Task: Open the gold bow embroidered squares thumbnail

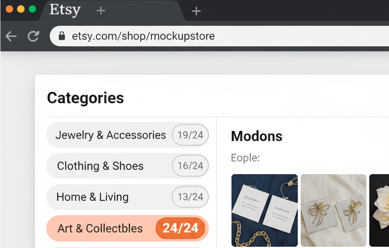Action: [334, 210]
